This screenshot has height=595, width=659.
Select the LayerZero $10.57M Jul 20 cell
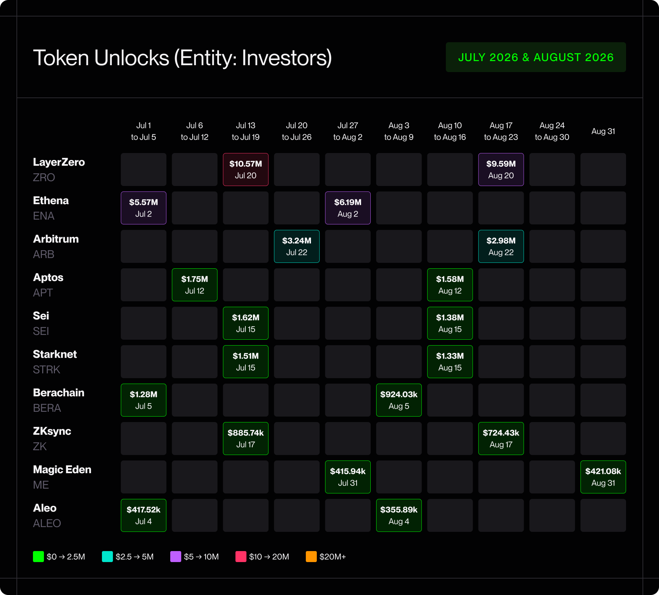pyautogui.click(x=246, y=170)
